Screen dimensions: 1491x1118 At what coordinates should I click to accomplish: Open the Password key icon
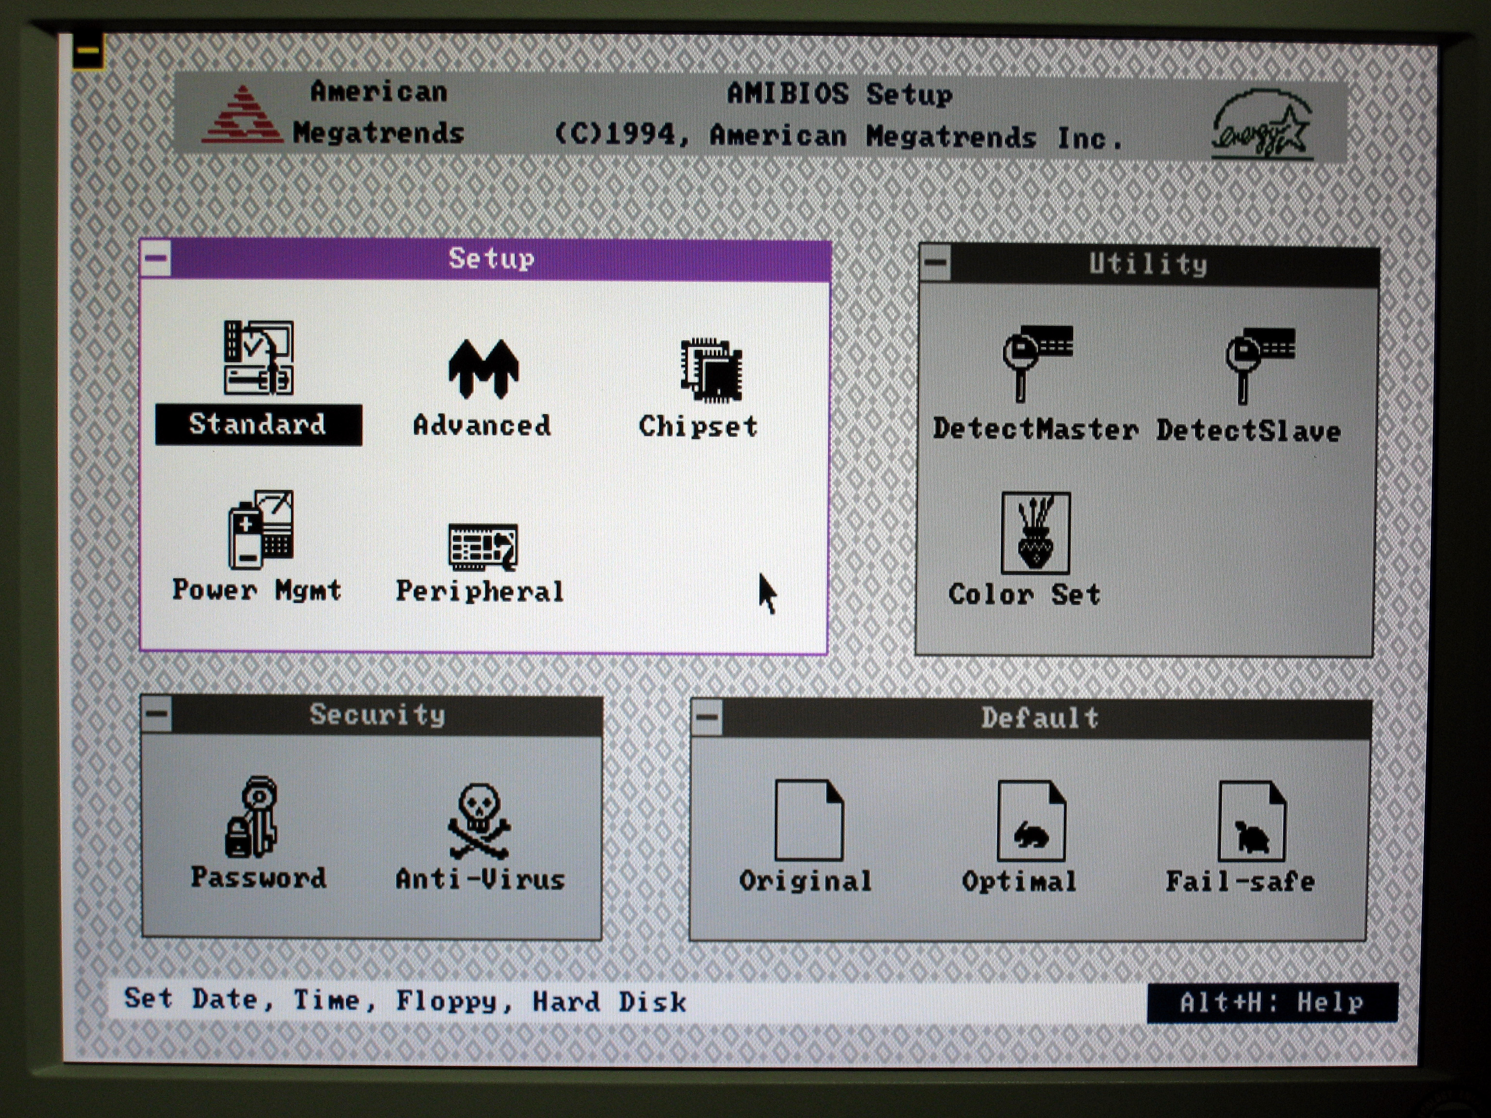pyautogui.click(x=251, y=817)
